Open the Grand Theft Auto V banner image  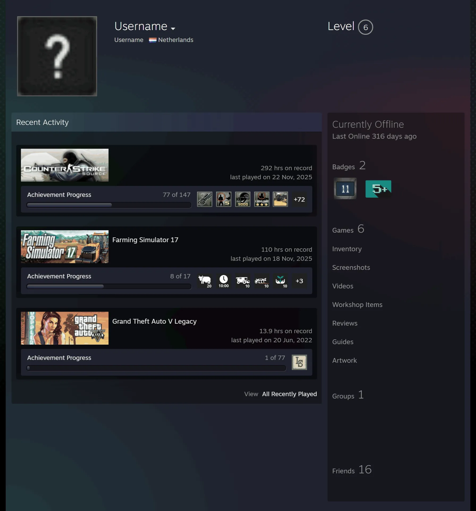tap(65, 328)
